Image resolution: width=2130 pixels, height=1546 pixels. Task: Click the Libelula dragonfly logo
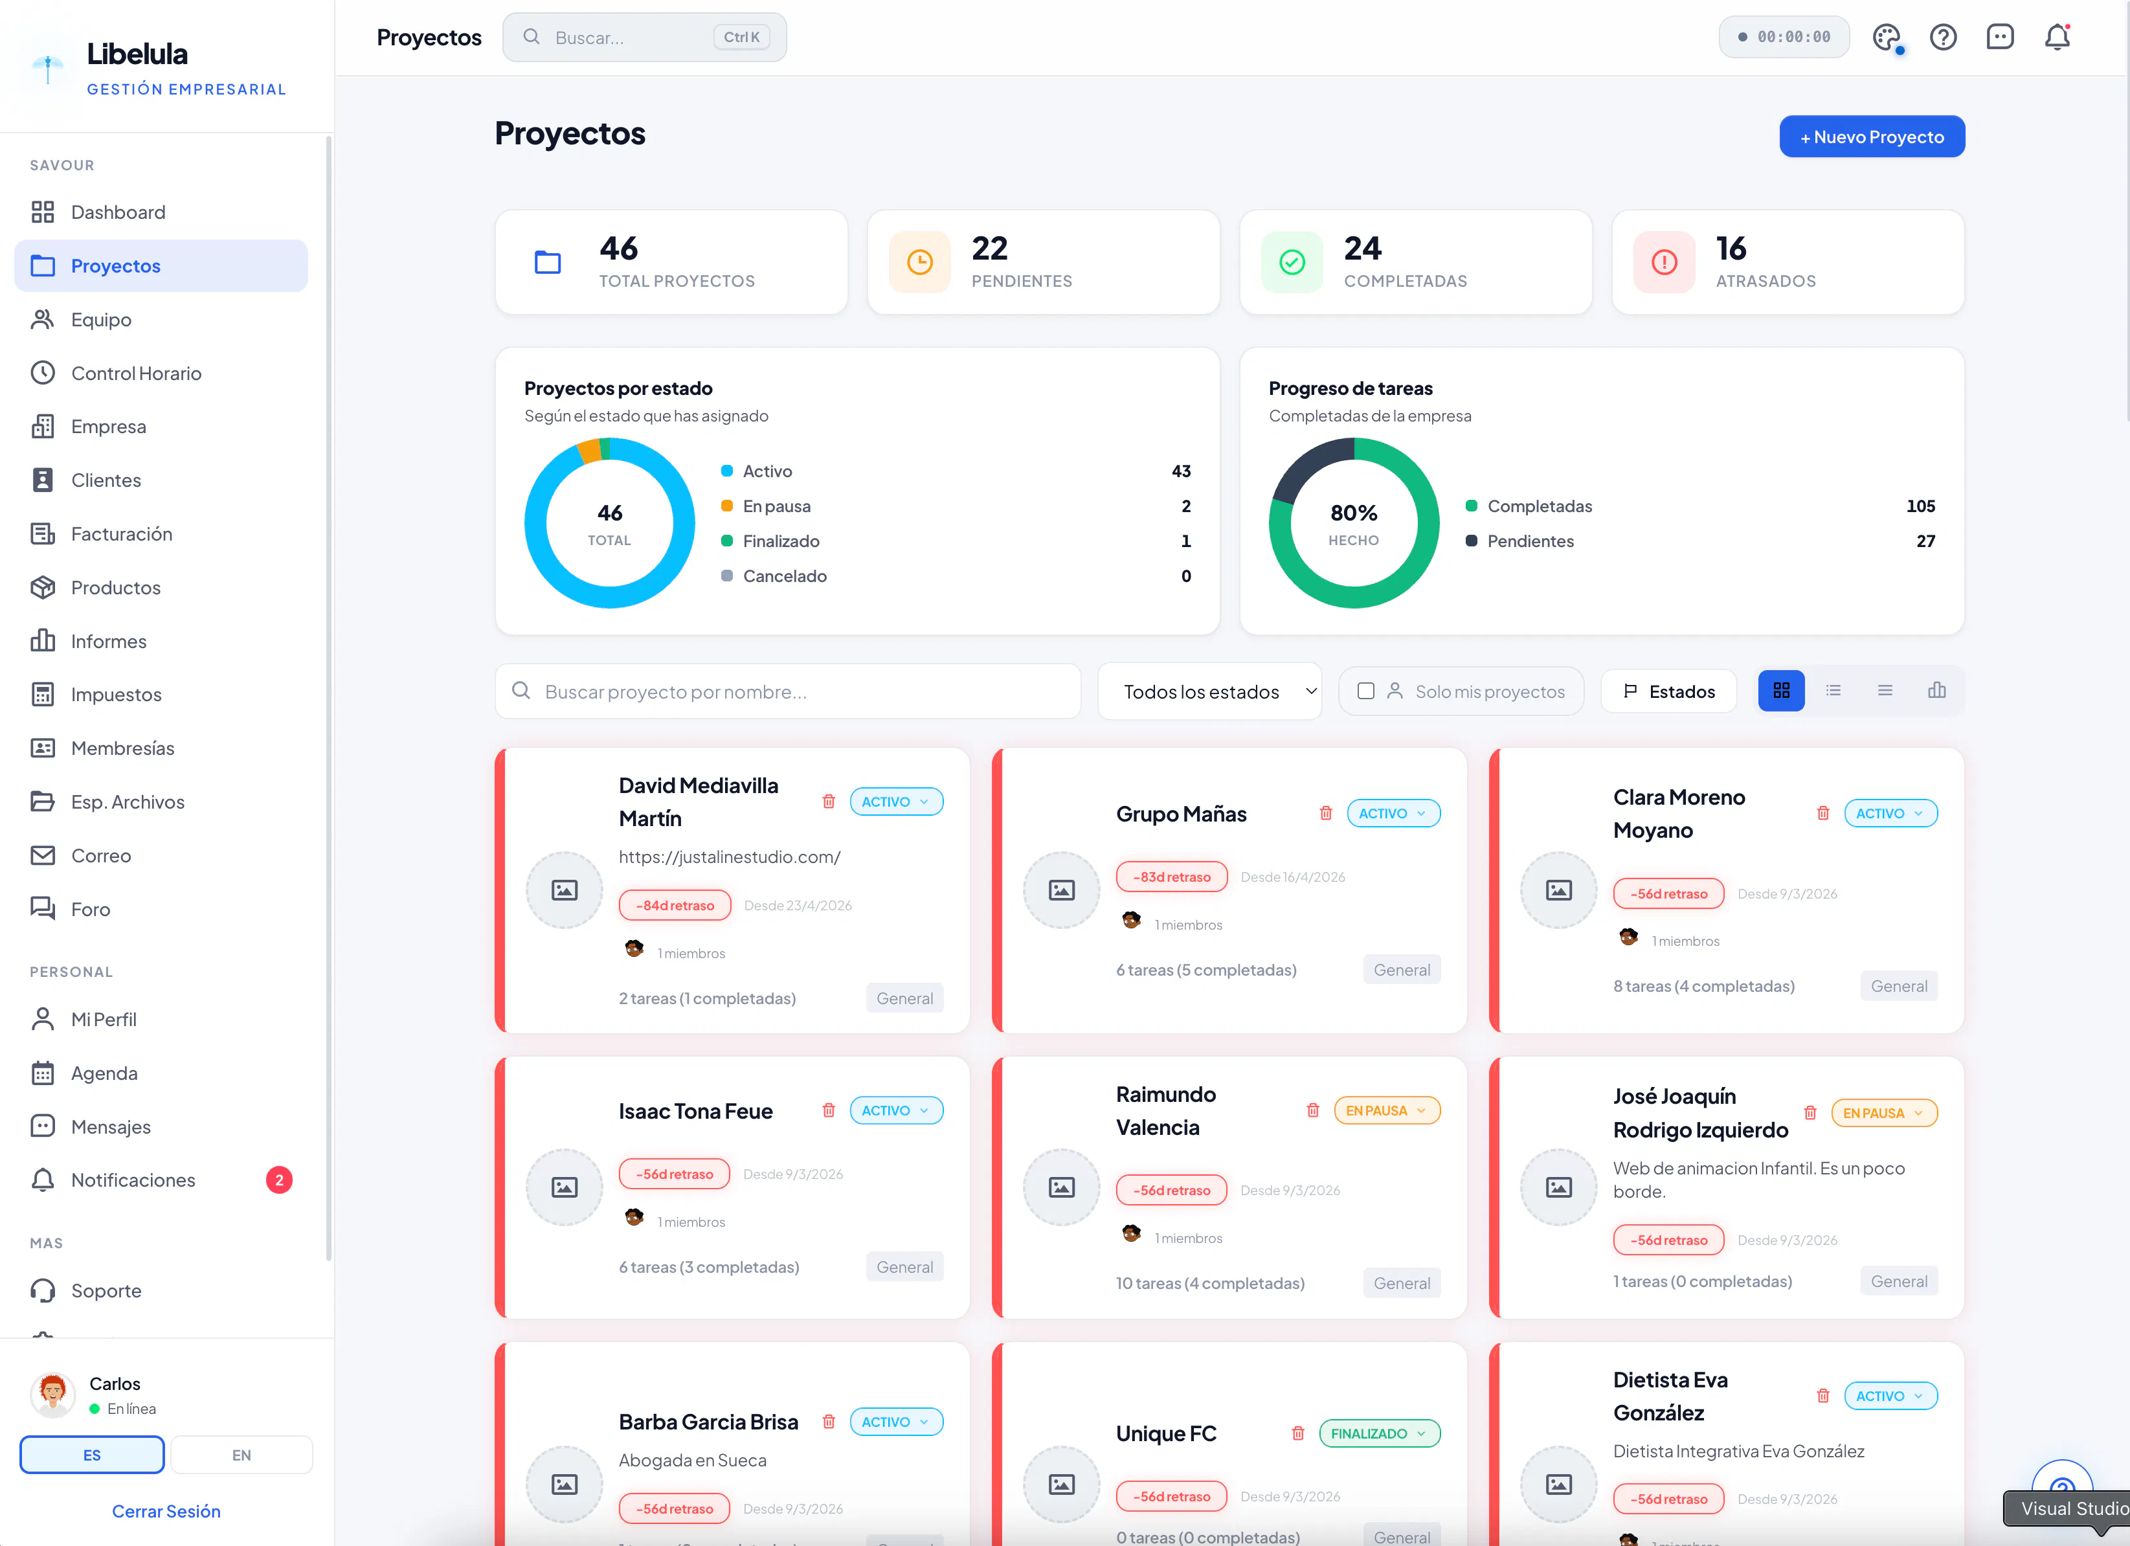click(x=48, y=67)
